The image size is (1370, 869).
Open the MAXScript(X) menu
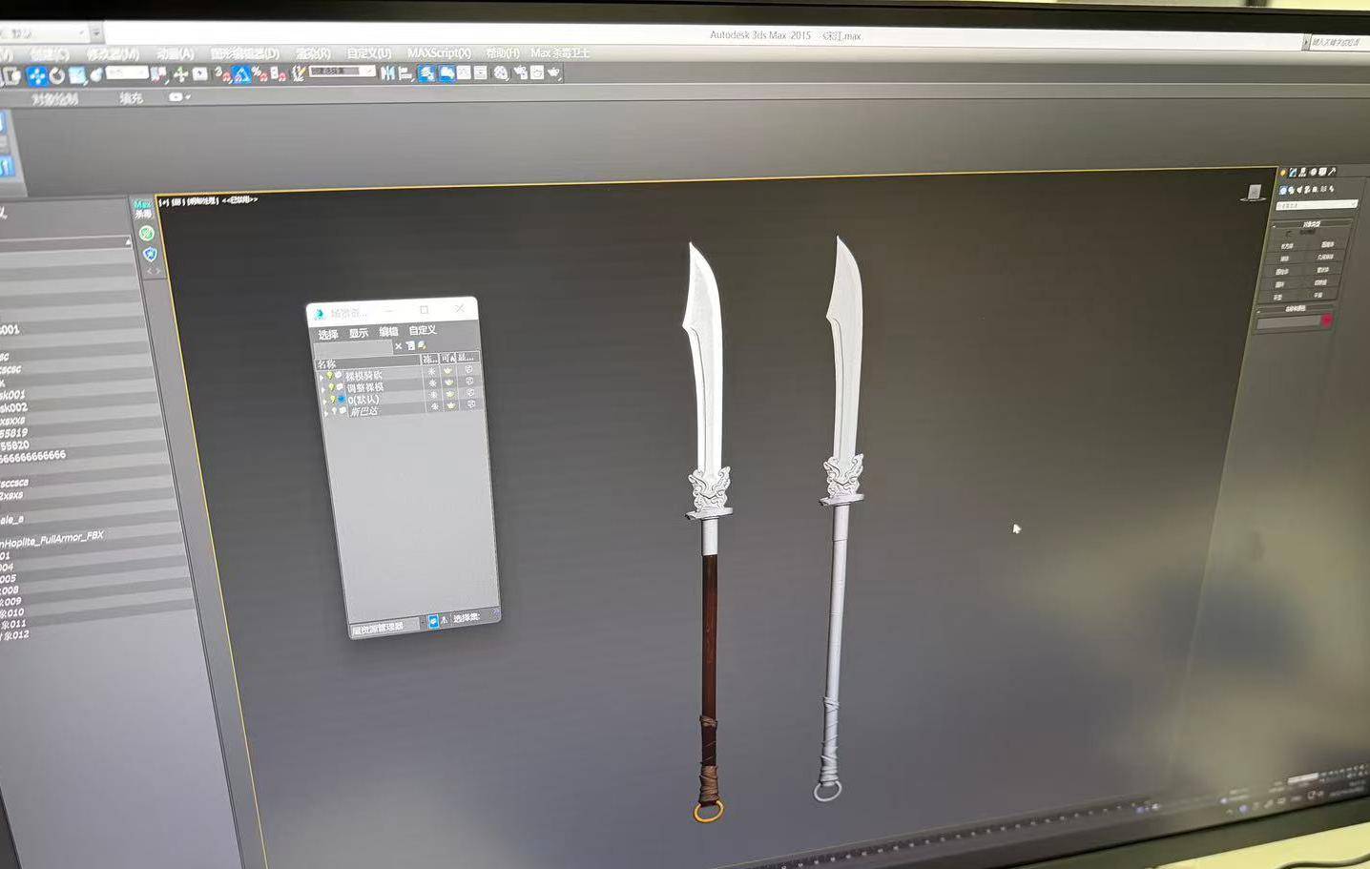(439, 53)
